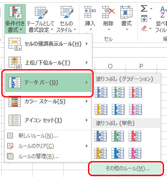Apply blue solid fill data bar
167x177 pixels.
(101, 136)
